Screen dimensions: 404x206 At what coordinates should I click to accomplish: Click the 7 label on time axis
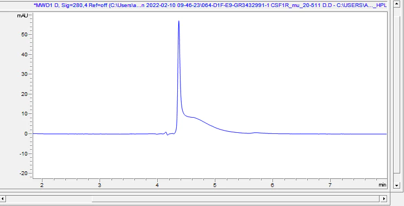coord(330,185)
